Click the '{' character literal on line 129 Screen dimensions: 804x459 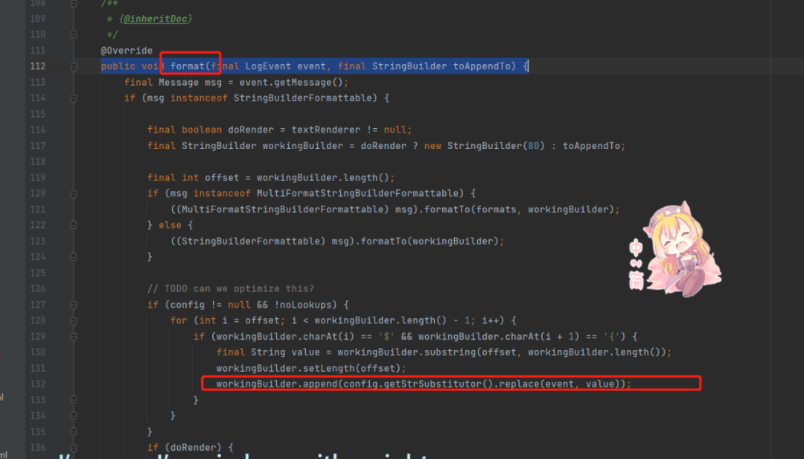[612, 337]
